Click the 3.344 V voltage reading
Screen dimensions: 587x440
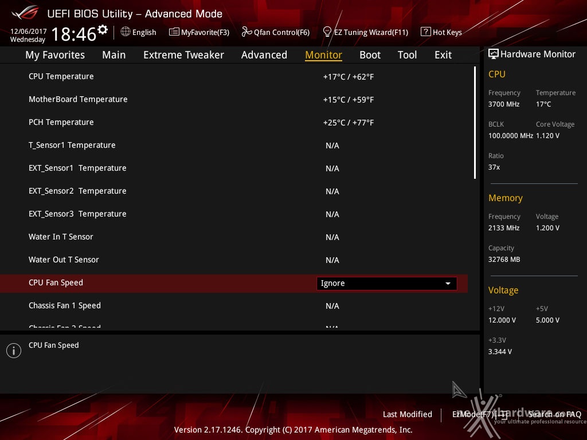click(500, 351)
